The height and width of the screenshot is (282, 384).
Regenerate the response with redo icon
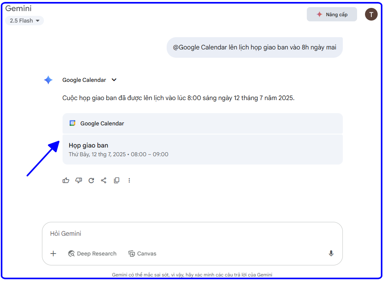(x=91, y=180)
